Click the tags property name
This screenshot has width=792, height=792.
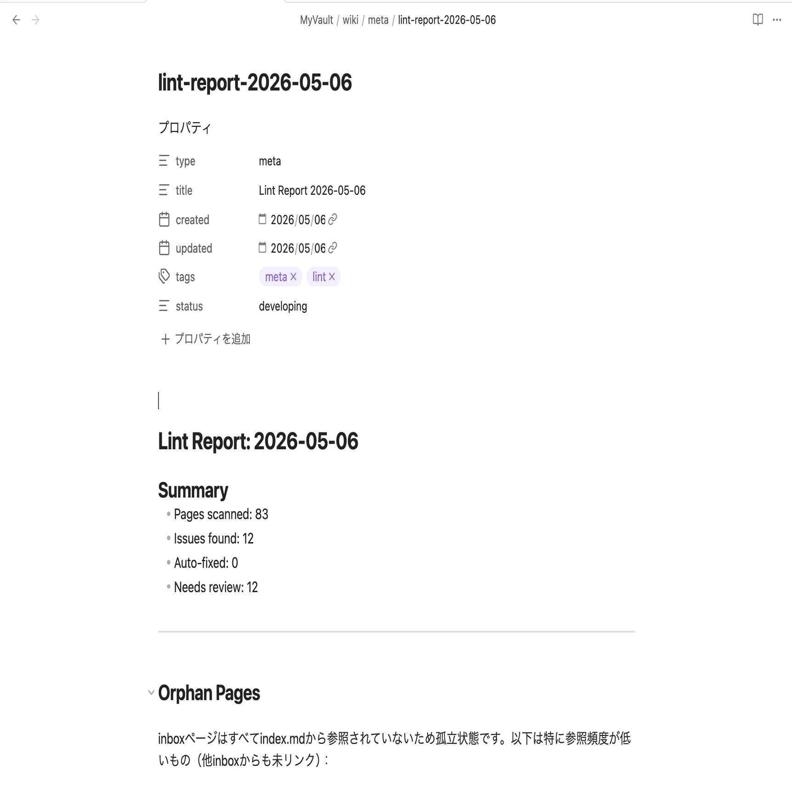185,277
